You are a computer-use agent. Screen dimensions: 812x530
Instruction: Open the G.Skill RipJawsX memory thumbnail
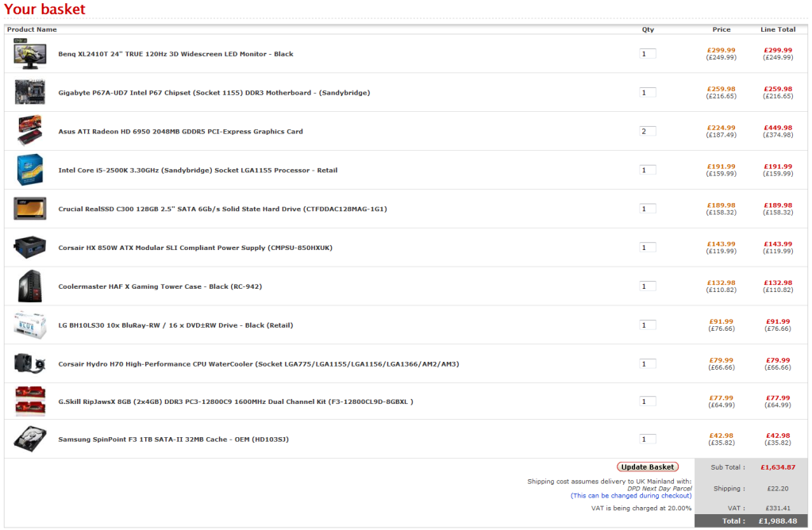click(30, 401)
